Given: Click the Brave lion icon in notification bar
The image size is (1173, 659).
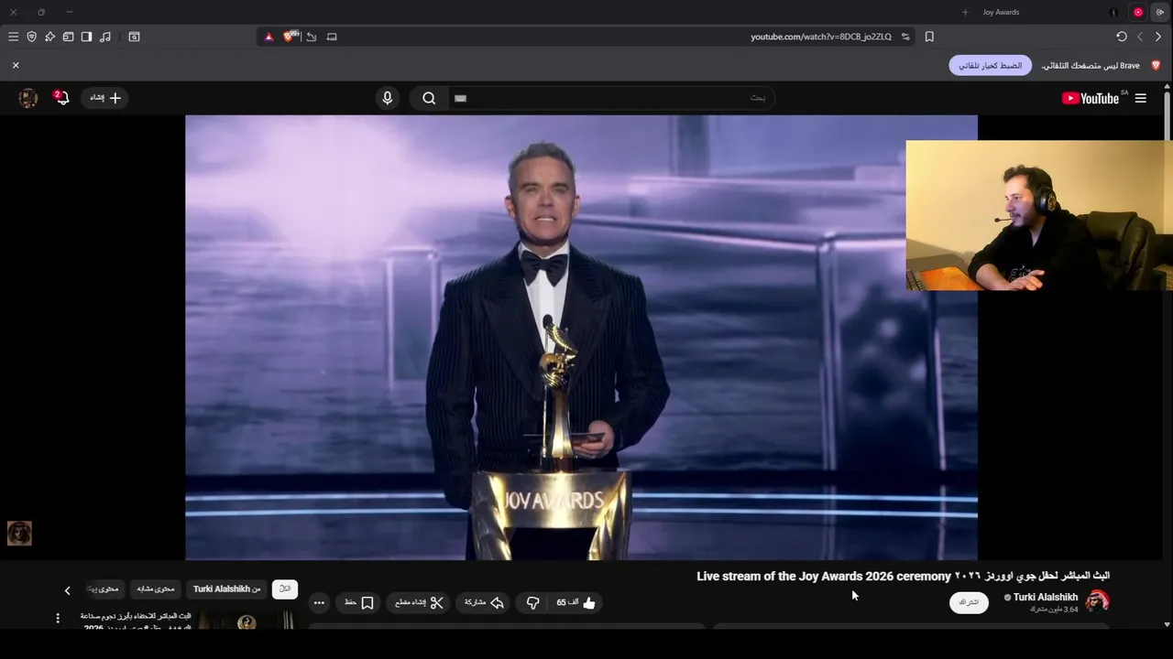Looking at the screenshot, I should point(1156,66).
